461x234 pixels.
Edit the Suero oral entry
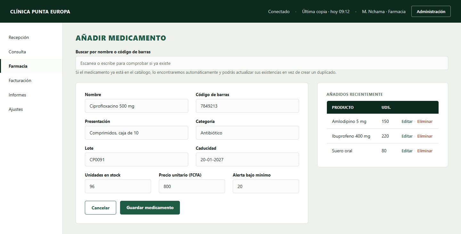407,151
